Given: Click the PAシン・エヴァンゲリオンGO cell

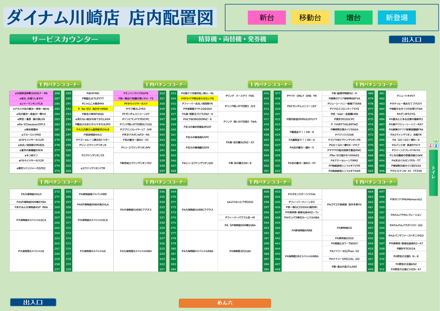Looking at the screenshot, I should click(198, 163).
